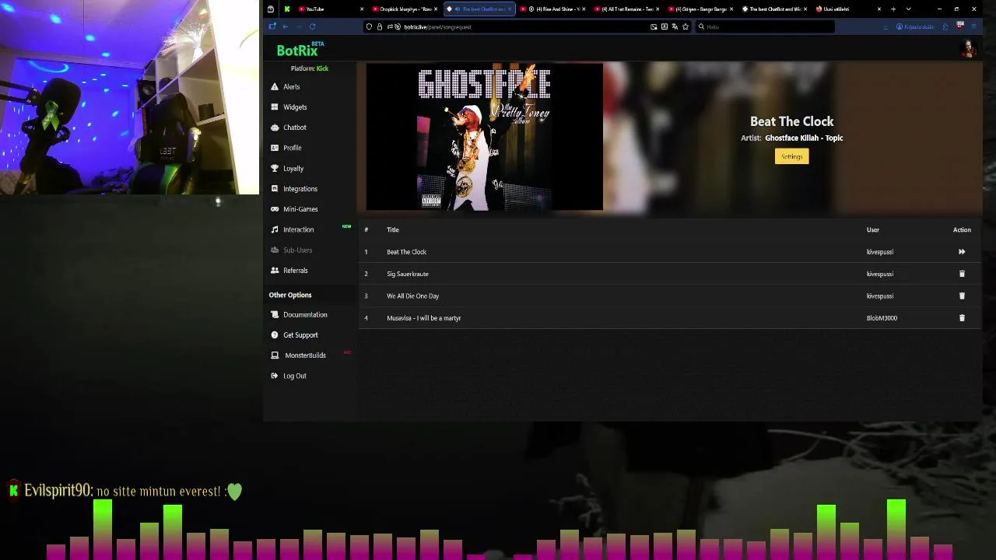Open the Mini-Games gamepad icon
This screenshot has height=560, width=996.
[275, 209]
